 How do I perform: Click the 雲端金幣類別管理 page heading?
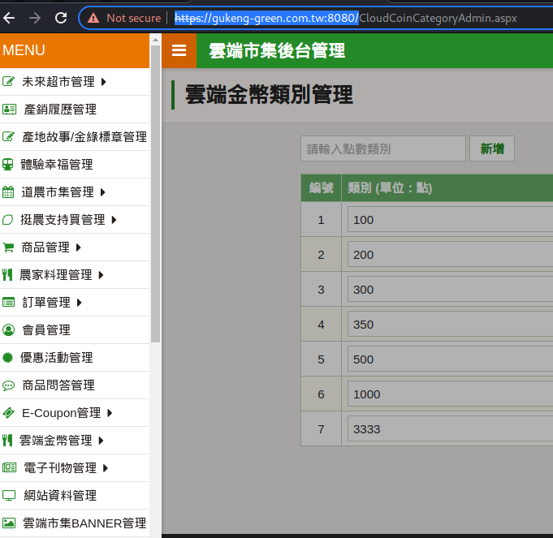[x=269, y=94]
